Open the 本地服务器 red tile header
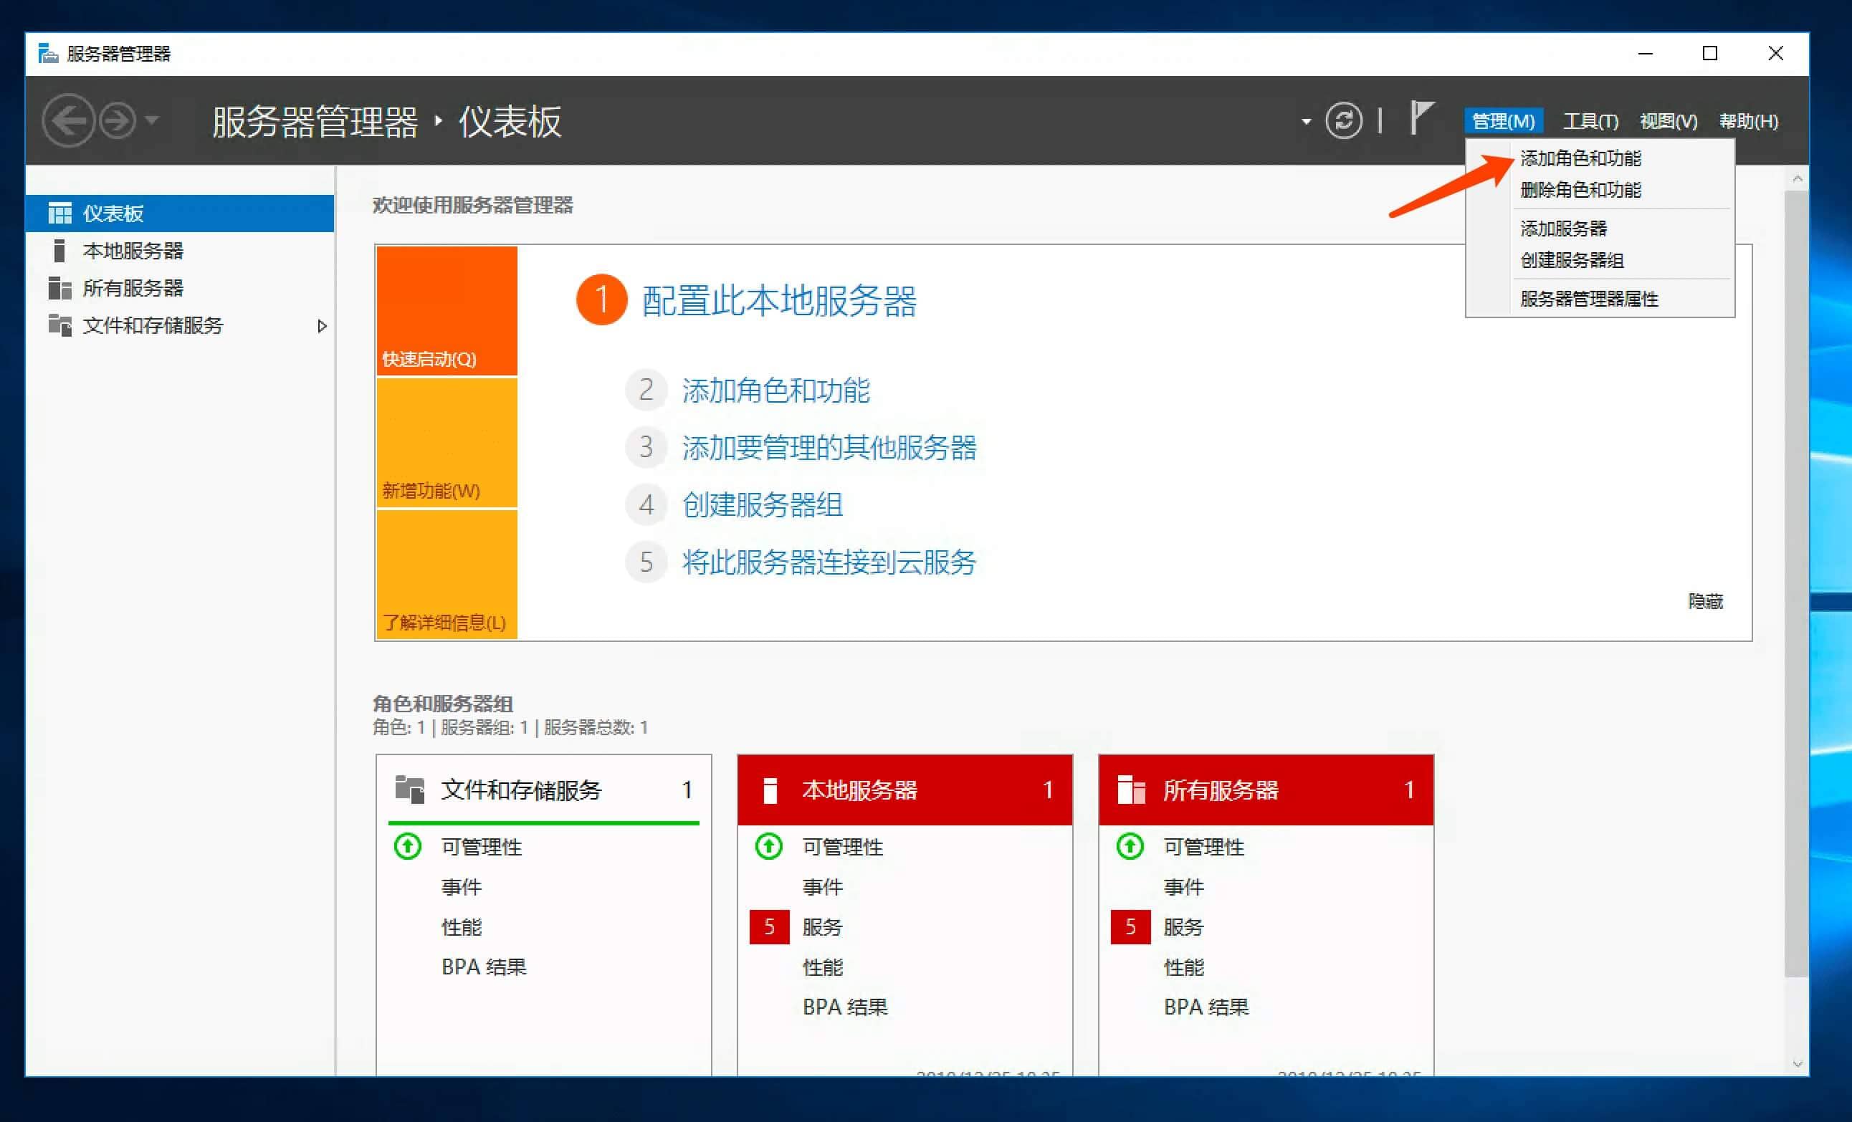Viewport: 1852px width, 1122px height. click(905, 790)
